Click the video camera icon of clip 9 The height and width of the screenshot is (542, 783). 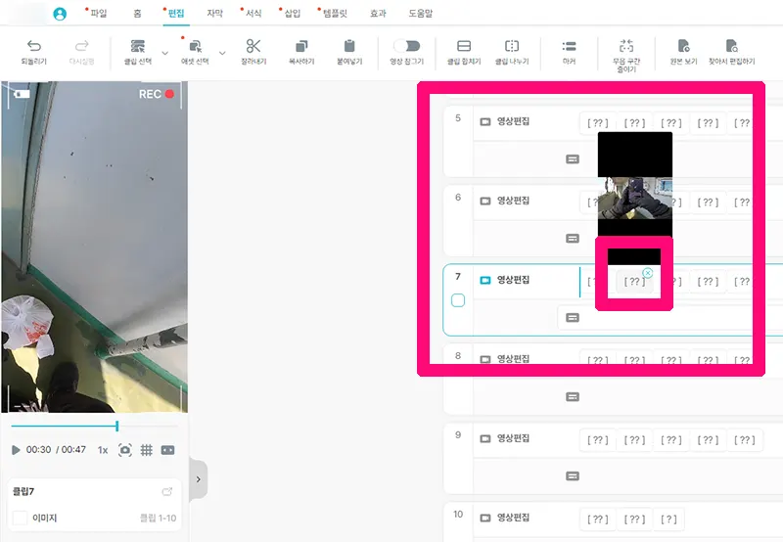pos(484,438)
